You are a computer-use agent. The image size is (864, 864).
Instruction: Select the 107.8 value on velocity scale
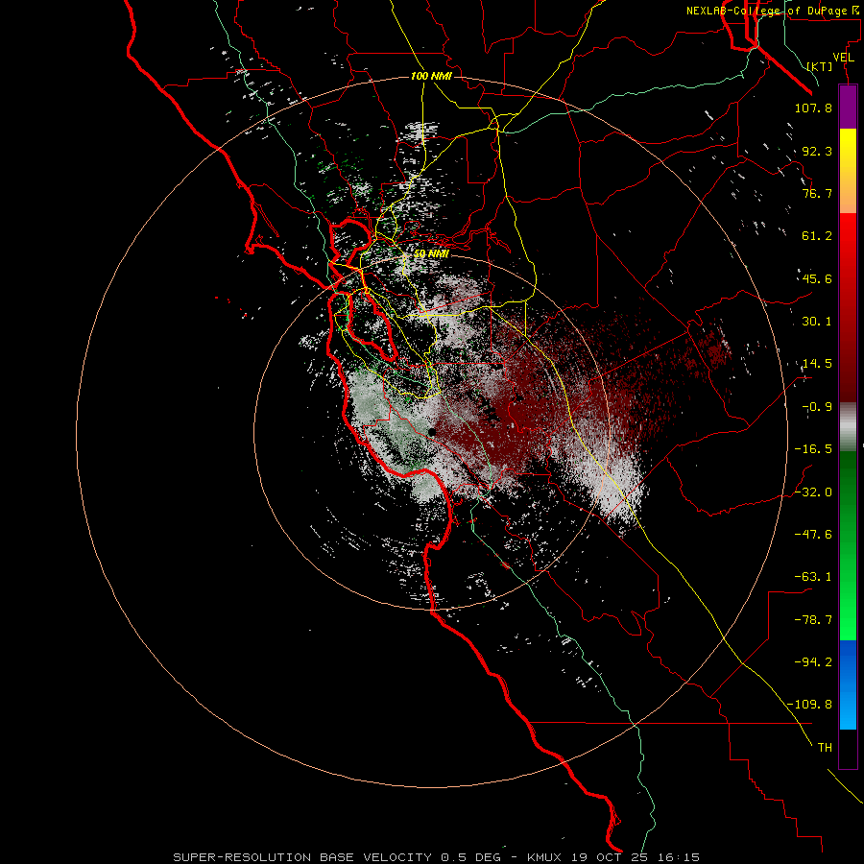pyautogui.click(x=813, y=108)
